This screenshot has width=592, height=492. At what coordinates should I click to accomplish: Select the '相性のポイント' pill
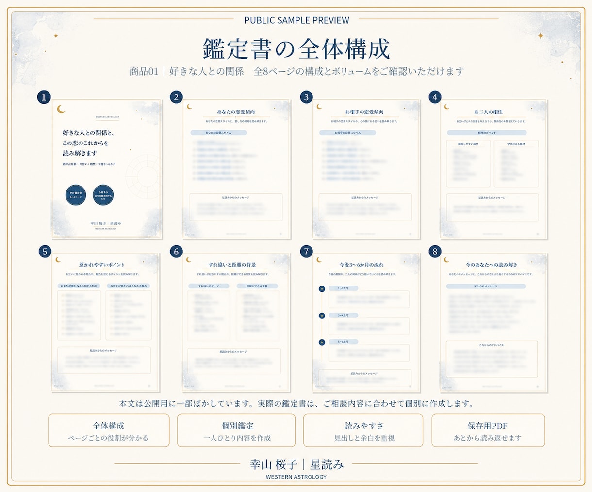(x=487, y=133)
